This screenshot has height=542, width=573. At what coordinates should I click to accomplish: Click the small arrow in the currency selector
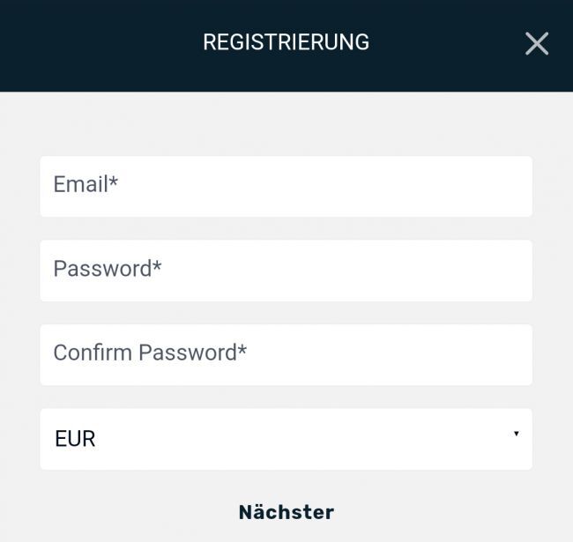pos(516,434)
